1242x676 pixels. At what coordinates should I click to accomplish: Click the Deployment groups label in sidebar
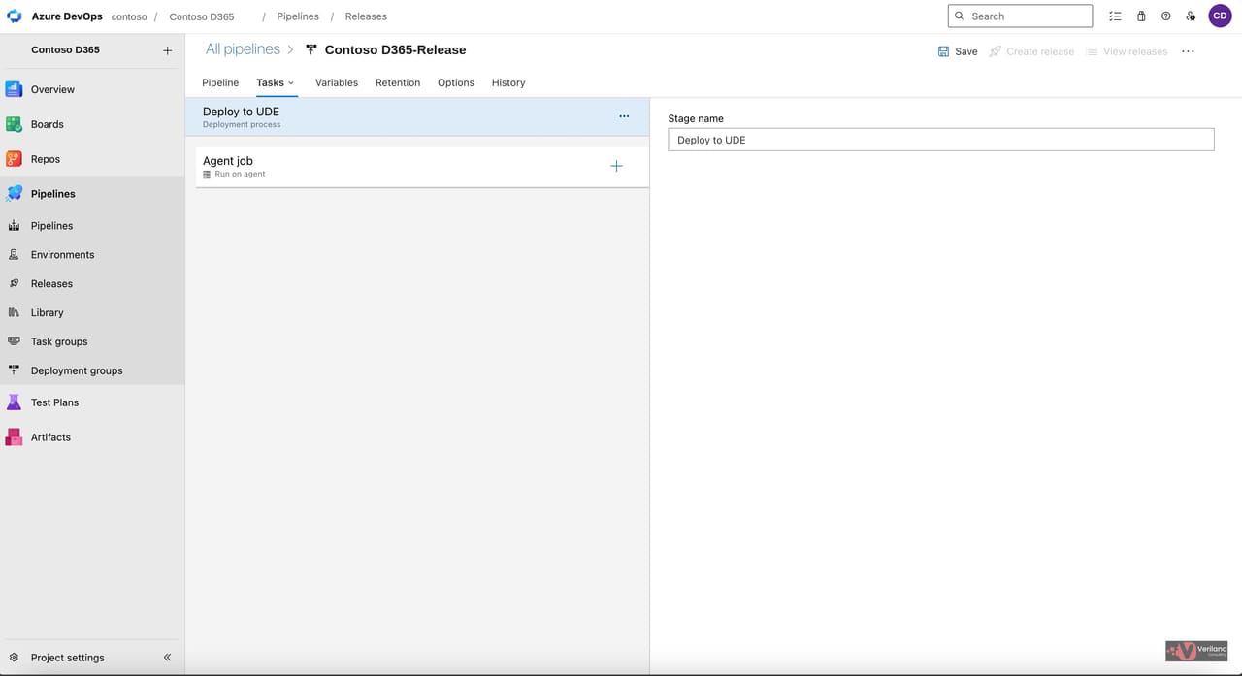coord(77,370)
